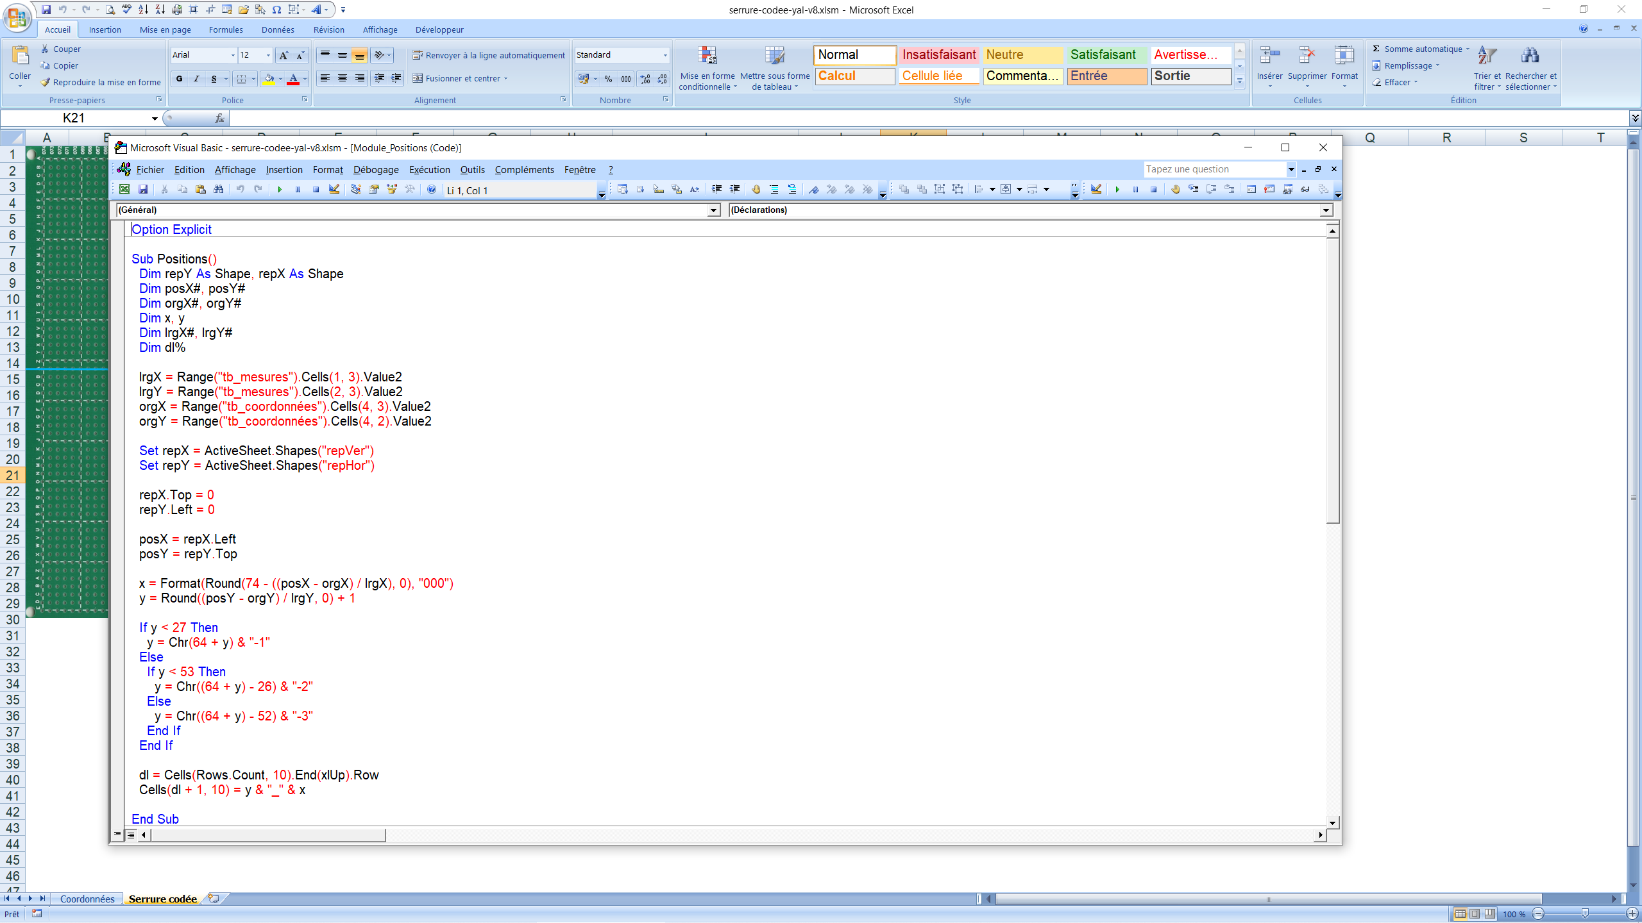Toggle Procedure View button in code window
The height and width of the screenshot is (923, 1642).
click(x=117, y=835)
